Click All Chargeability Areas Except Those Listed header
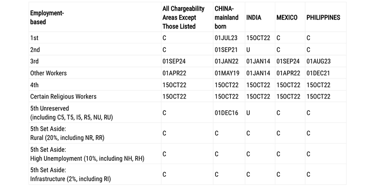374x187 pixels. (x=183, y=17)
